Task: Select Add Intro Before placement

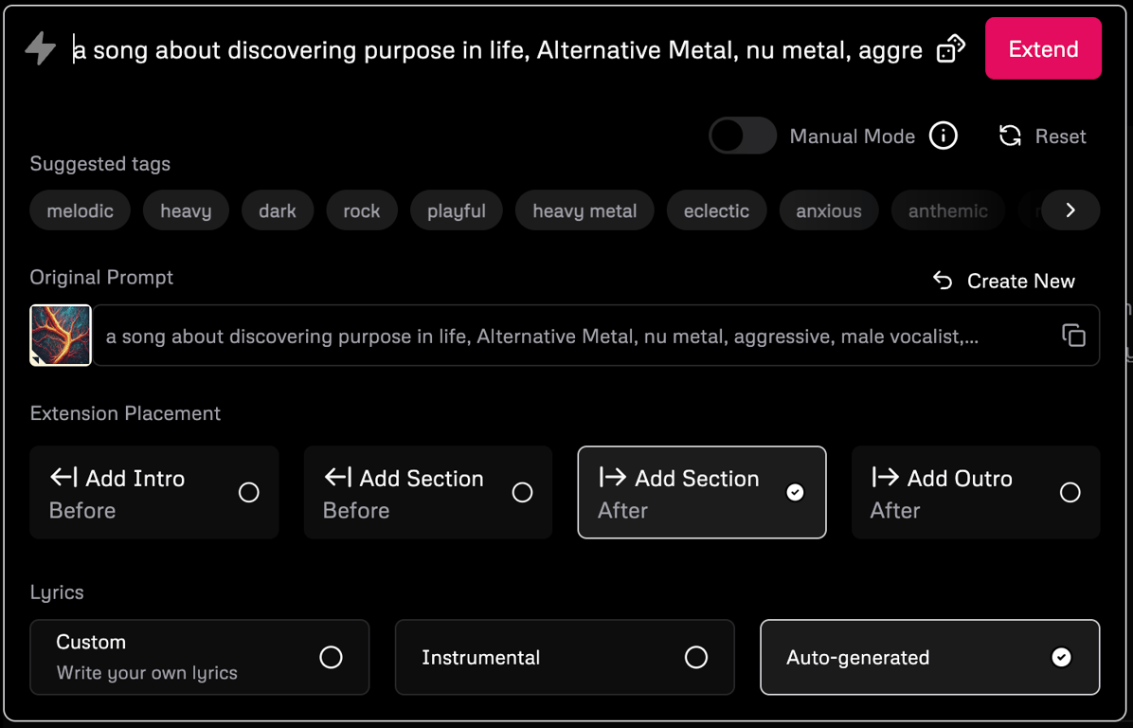Action: click(x=154, y=493)
